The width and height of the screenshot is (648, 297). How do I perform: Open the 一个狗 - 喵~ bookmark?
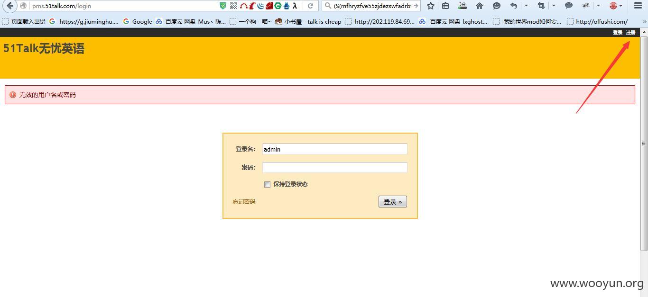(x=250, y=21)
